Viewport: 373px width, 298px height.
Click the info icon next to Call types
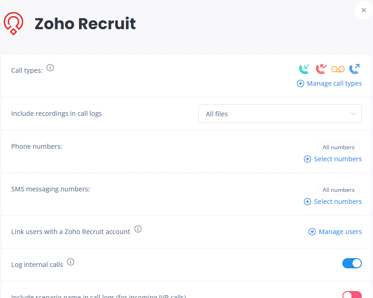pyautogui.click(x=50, y=68)
